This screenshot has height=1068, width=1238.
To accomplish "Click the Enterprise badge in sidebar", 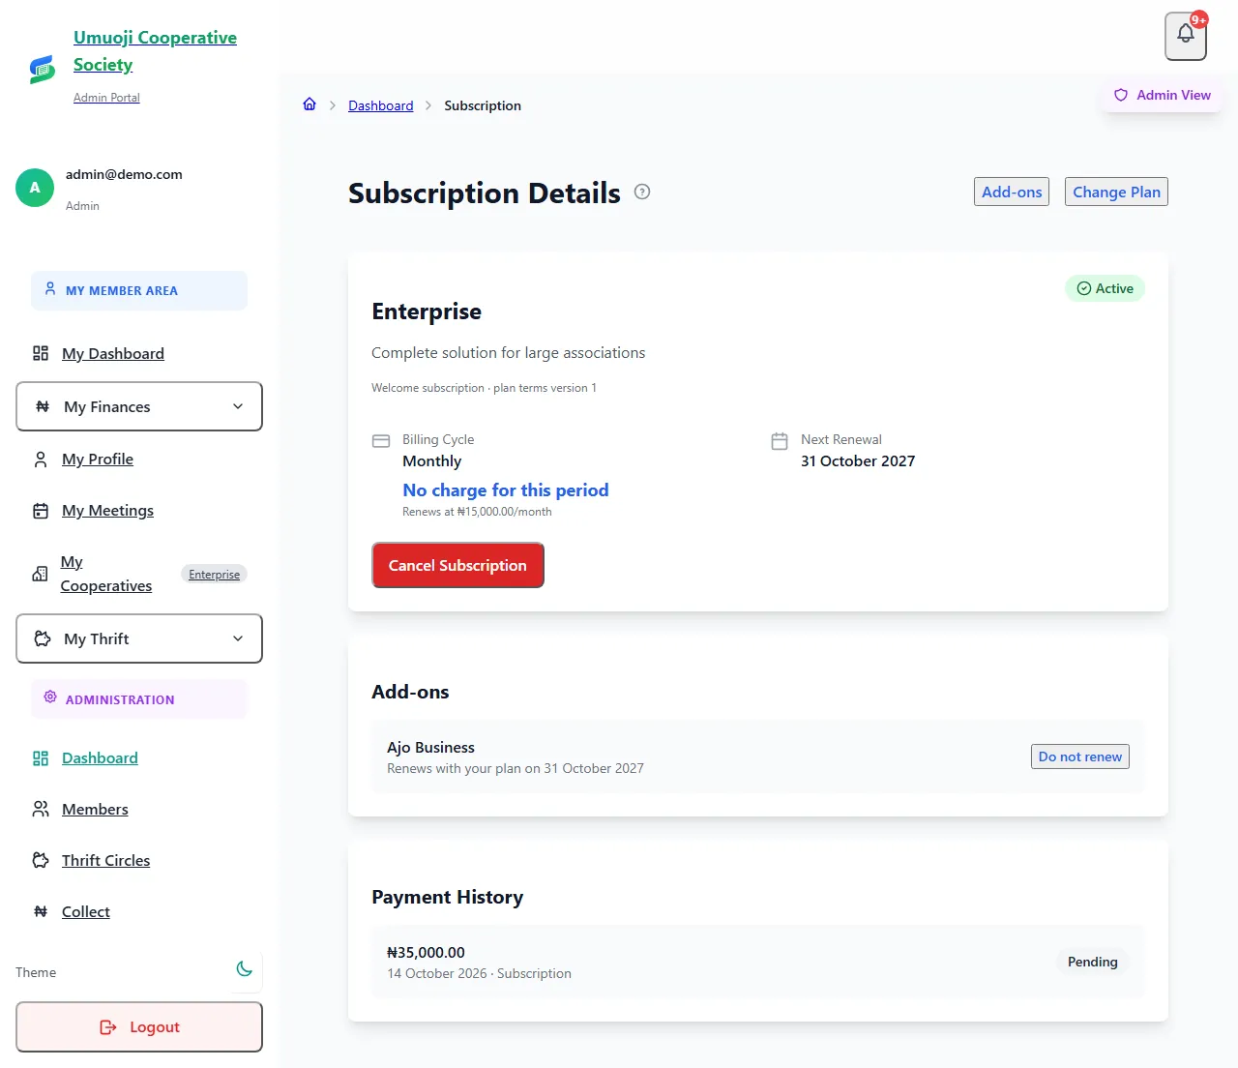I will (x=214, y=574).
